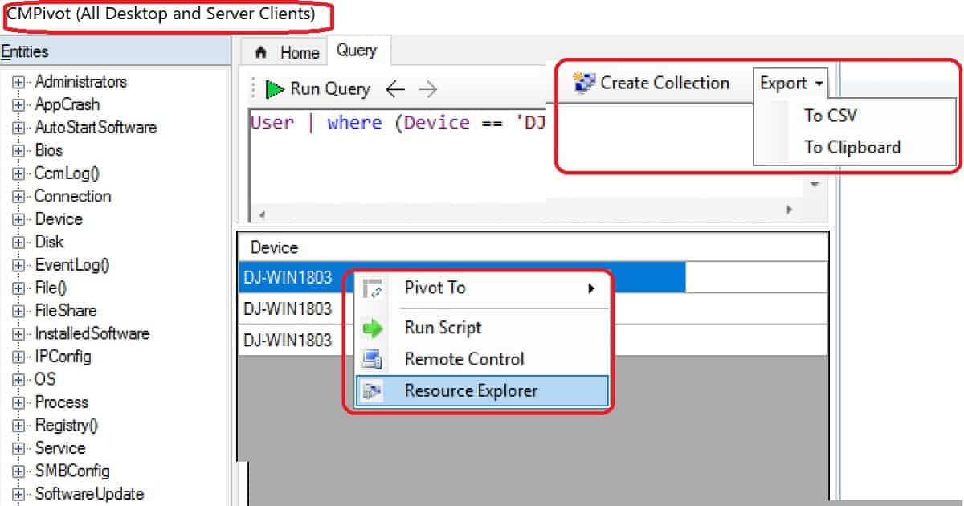The width and height of the screenshot is (964, 506).
Task: Choose Export To CSV
Action: point(831,116)
